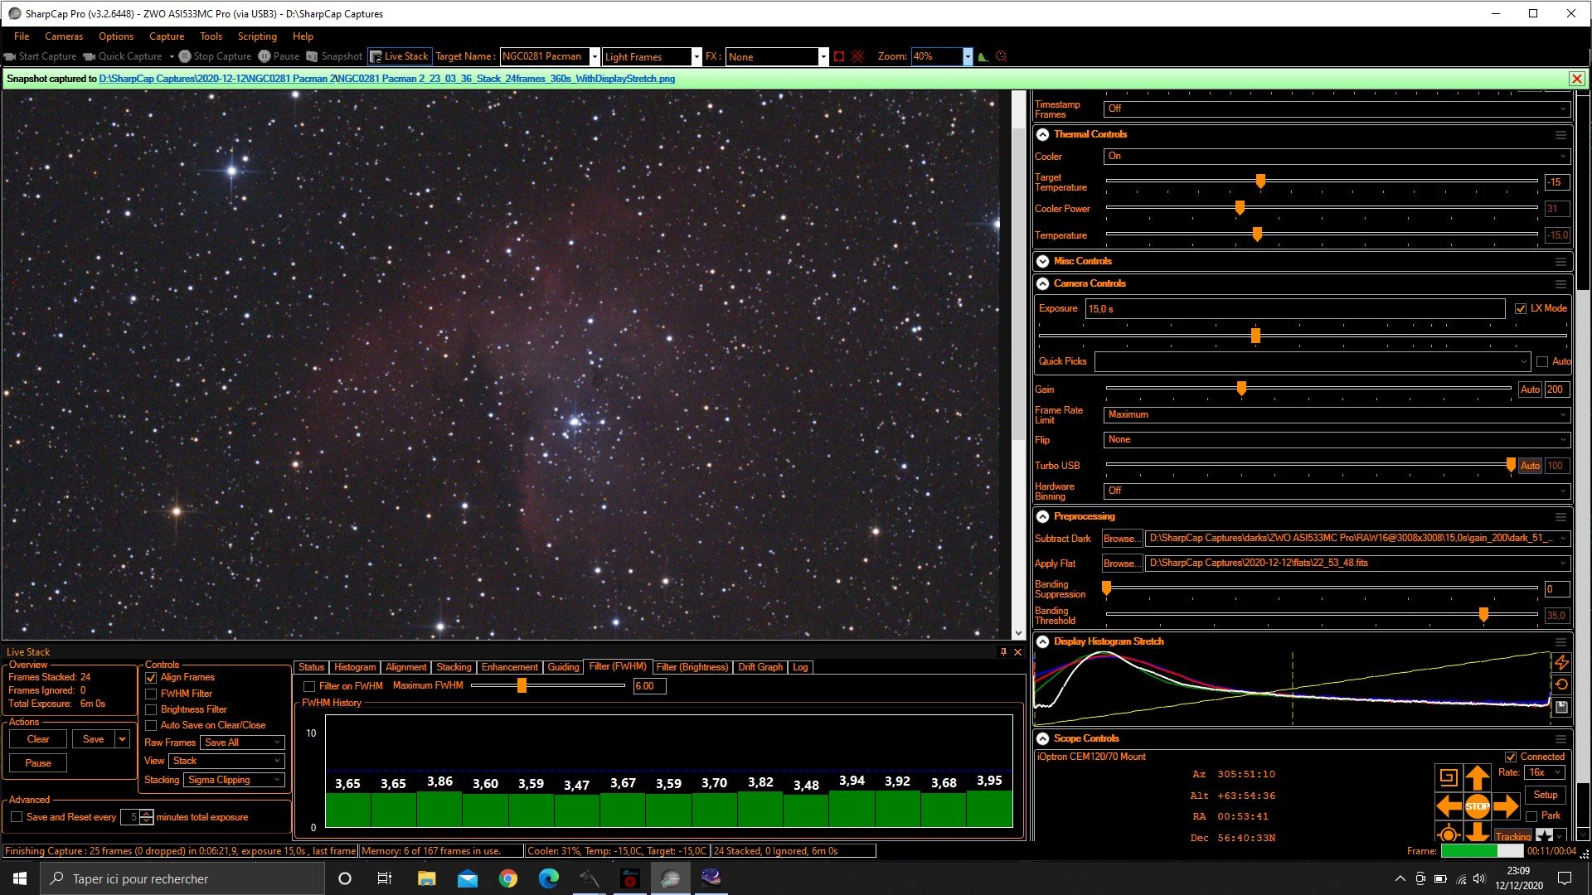The image size is (1592, 895).
Task: Take a Snapshot from the toolbar
Action: tap(334, 56)
